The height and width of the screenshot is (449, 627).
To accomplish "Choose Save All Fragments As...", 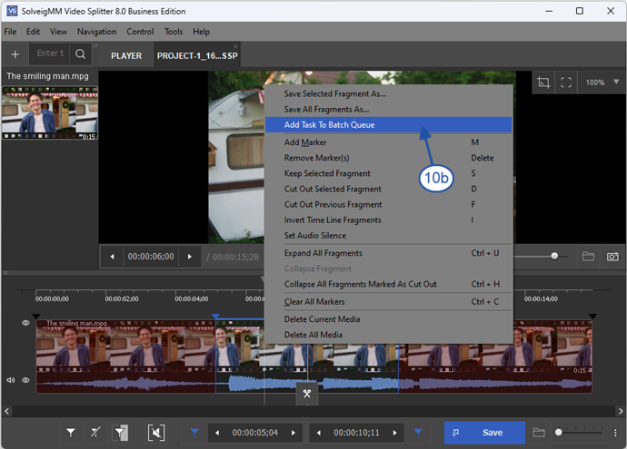I will point(388,110).
